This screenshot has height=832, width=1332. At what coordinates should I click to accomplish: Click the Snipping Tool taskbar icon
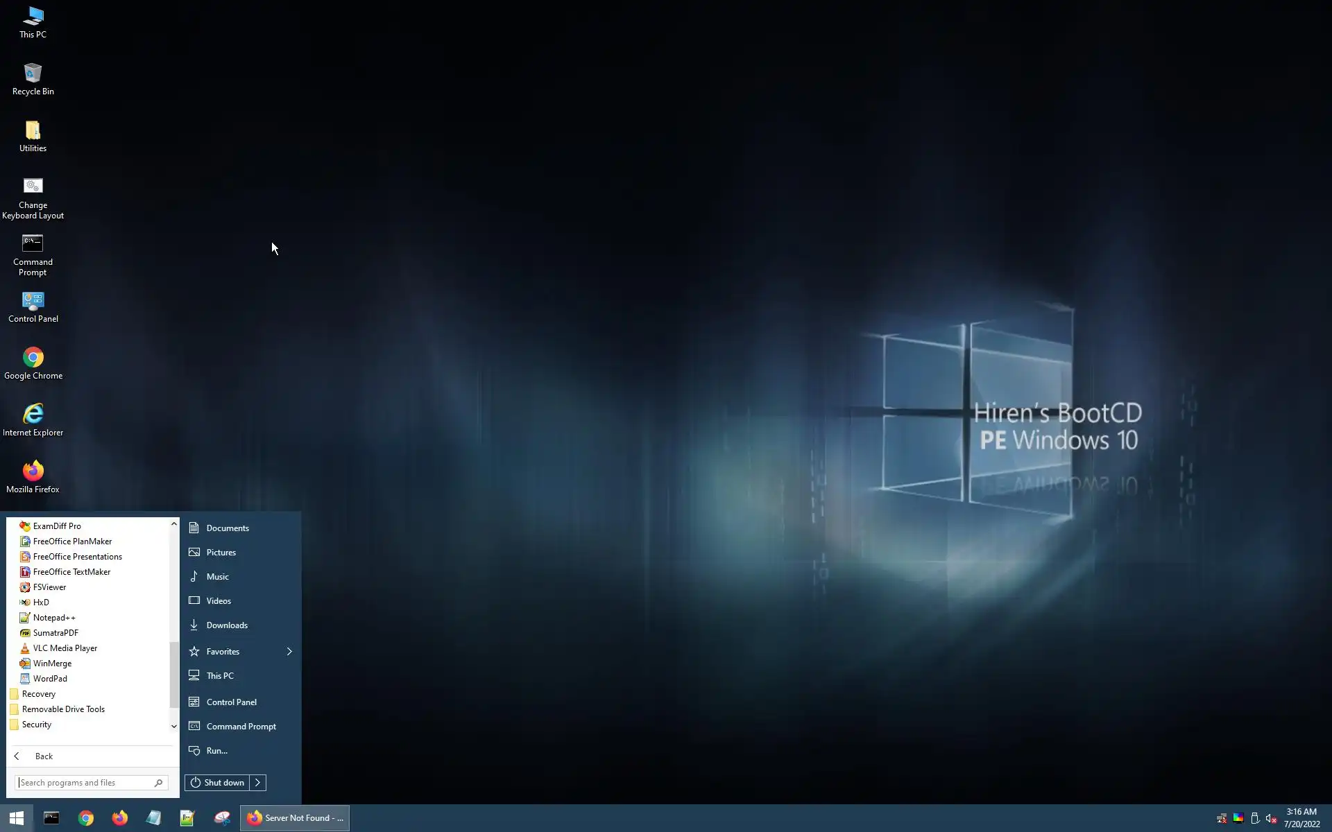tap(222, 818)
